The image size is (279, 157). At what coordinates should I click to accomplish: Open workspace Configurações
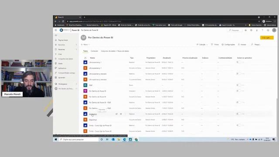point(228,44)
